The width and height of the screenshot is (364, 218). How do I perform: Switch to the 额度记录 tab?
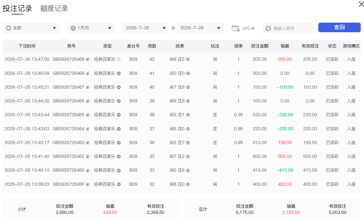click(54, 9)
